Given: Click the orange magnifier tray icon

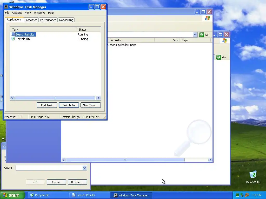Looking at the screenshot, I should click(247, 195).
